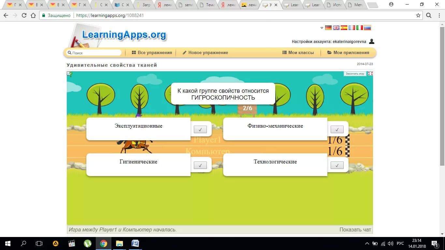Image resolution: width=445 pixels, height=250 pixels.
Task: Open the magnifier icon in the address bar
Action: (x=429, y=15)
